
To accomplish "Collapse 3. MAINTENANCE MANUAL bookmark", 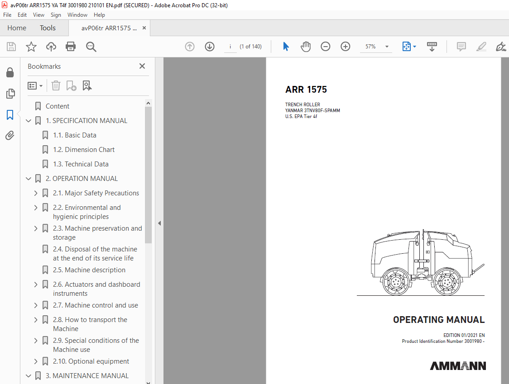I will coord(29,376).
